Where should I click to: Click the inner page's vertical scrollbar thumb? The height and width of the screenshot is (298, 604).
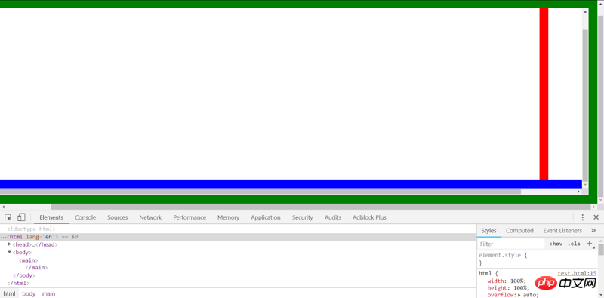pos(586,105)
